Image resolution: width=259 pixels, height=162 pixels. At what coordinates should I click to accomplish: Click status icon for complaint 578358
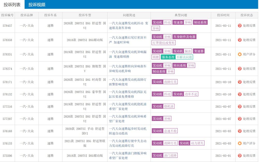[x=240, y=40]
